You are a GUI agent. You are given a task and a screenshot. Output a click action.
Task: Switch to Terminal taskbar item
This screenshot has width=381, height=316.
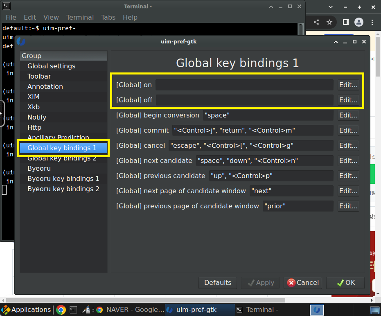point(270,310)
